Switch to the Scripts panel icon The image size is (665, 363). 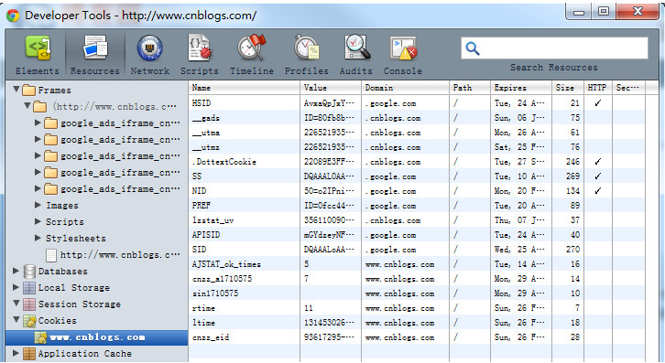click(200, 48)
